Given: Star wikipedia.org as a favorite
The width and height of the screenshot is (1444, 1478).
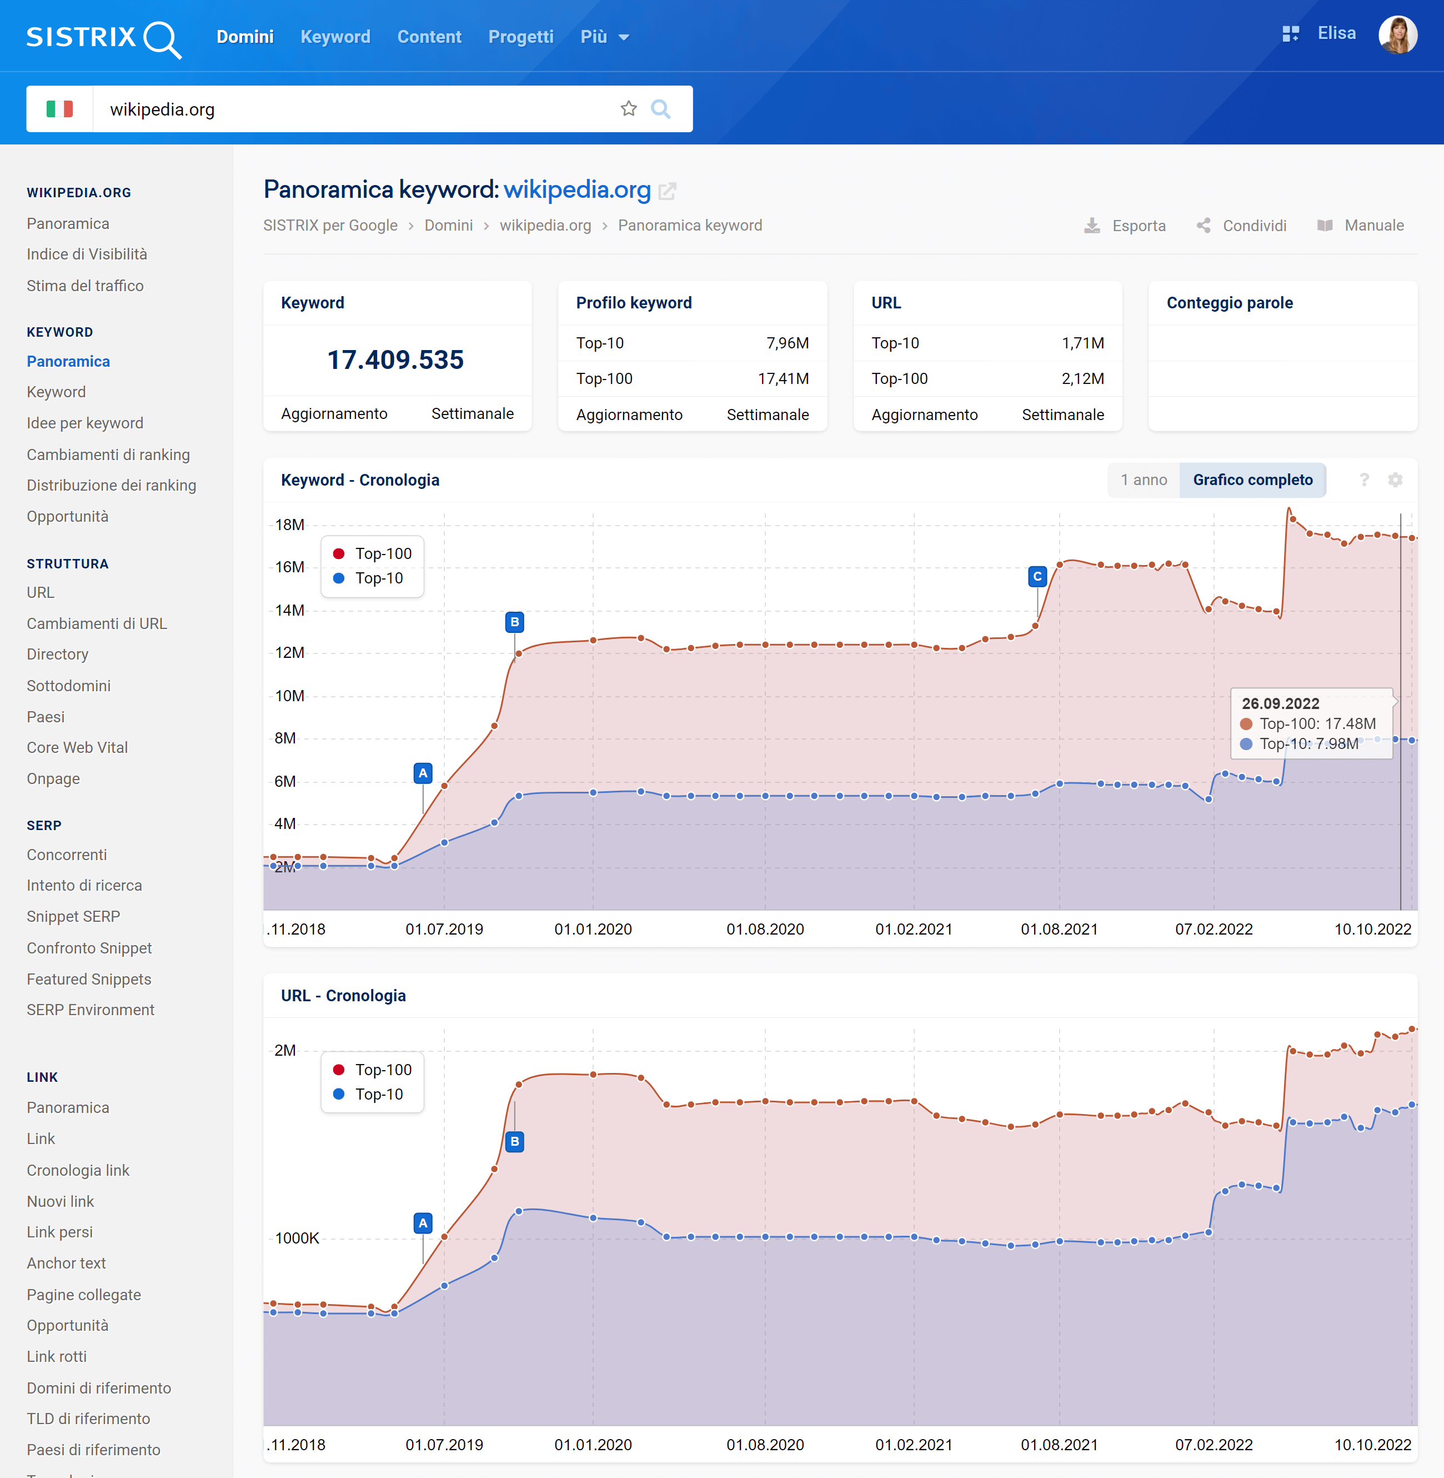Looking at the screenshot, I should [629, 109].
